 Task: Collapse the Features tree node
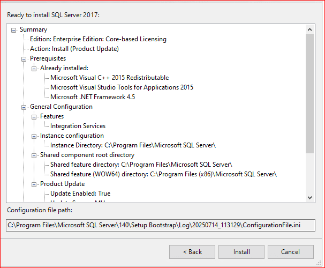point(34,117)
